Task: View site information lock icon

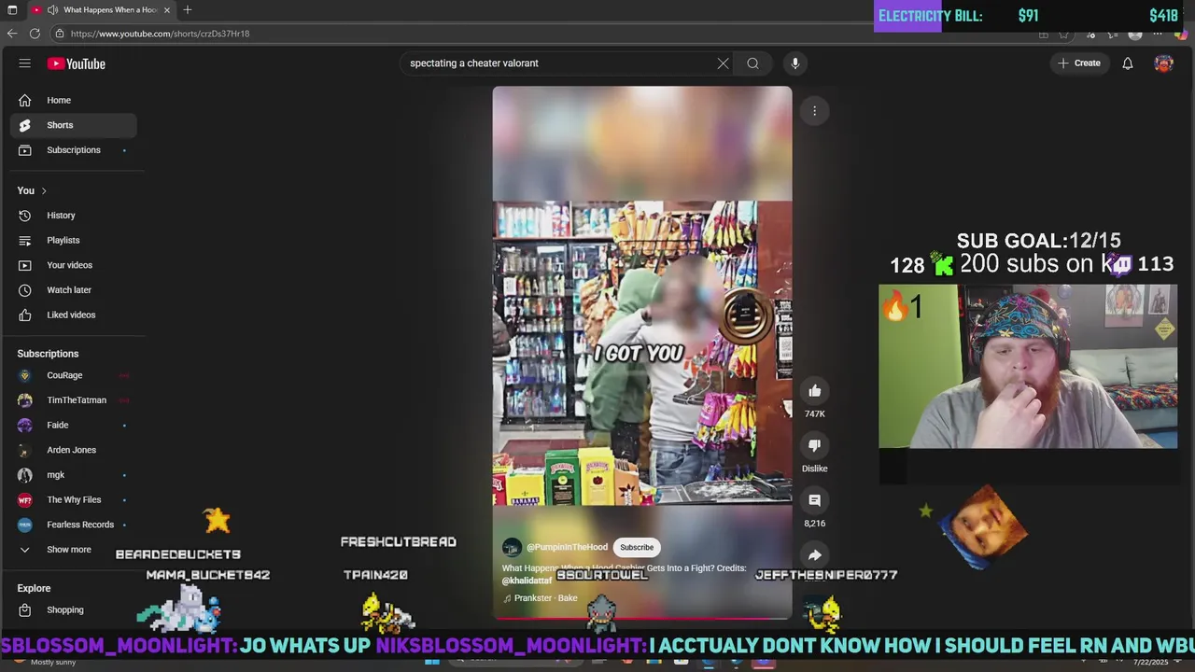Action: click(x=59, y=34)
